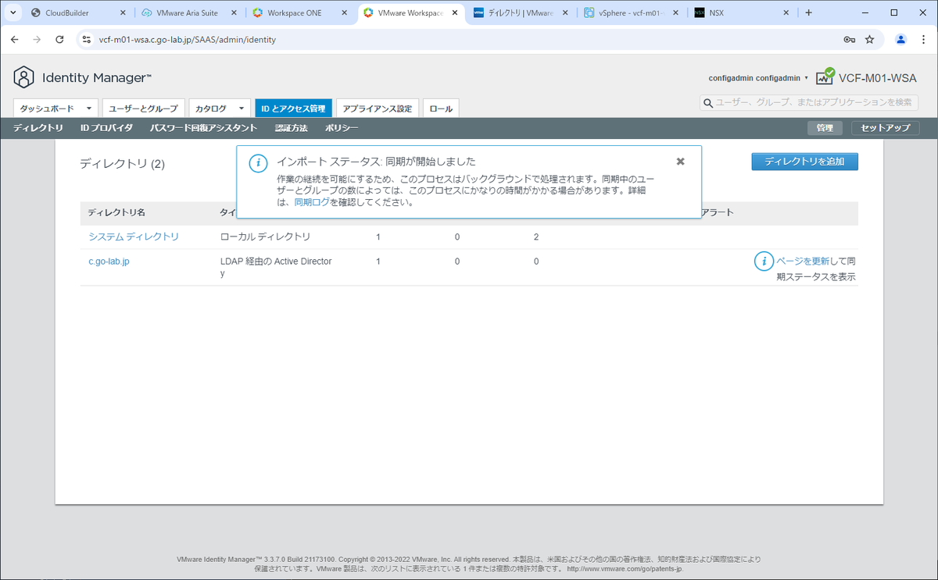Open パスワード回復アシスタント submenu
Viewport: 938px width, 580px height.
[x=203, y=128]
